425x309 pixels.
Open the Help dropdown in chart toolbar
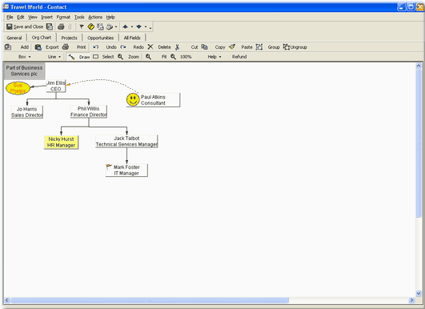[215, 57]
